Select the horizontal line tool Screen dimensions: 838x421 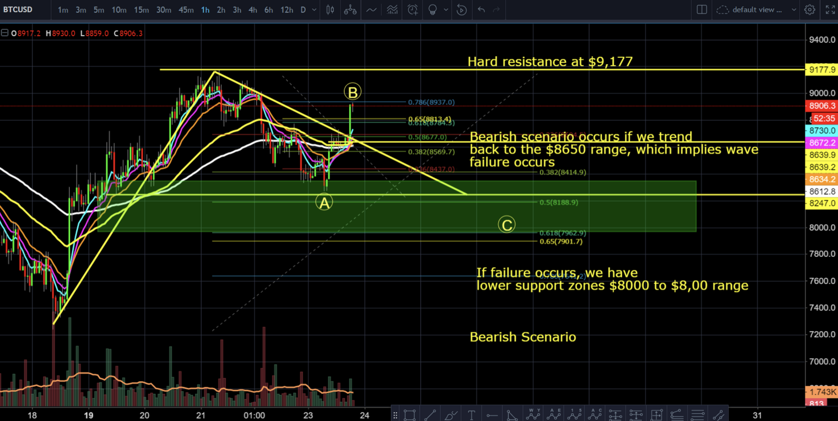tap(492, 415)
